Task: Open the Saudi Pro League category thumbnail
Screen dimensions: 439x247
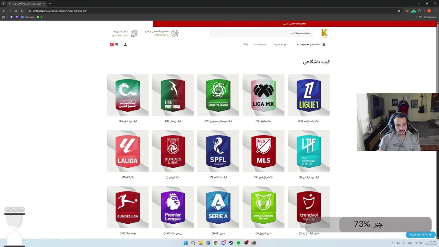Action: (x=218, y=95)
